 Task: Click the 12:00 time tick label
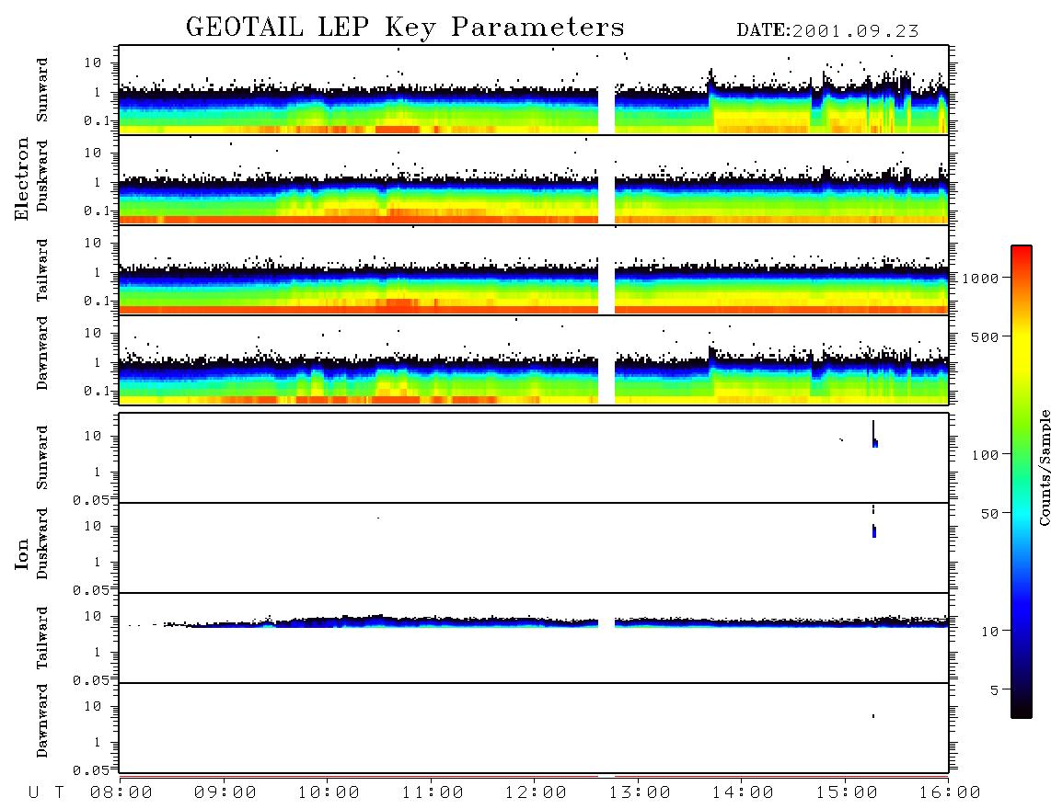pyautogui.click(x=536, y=792)
